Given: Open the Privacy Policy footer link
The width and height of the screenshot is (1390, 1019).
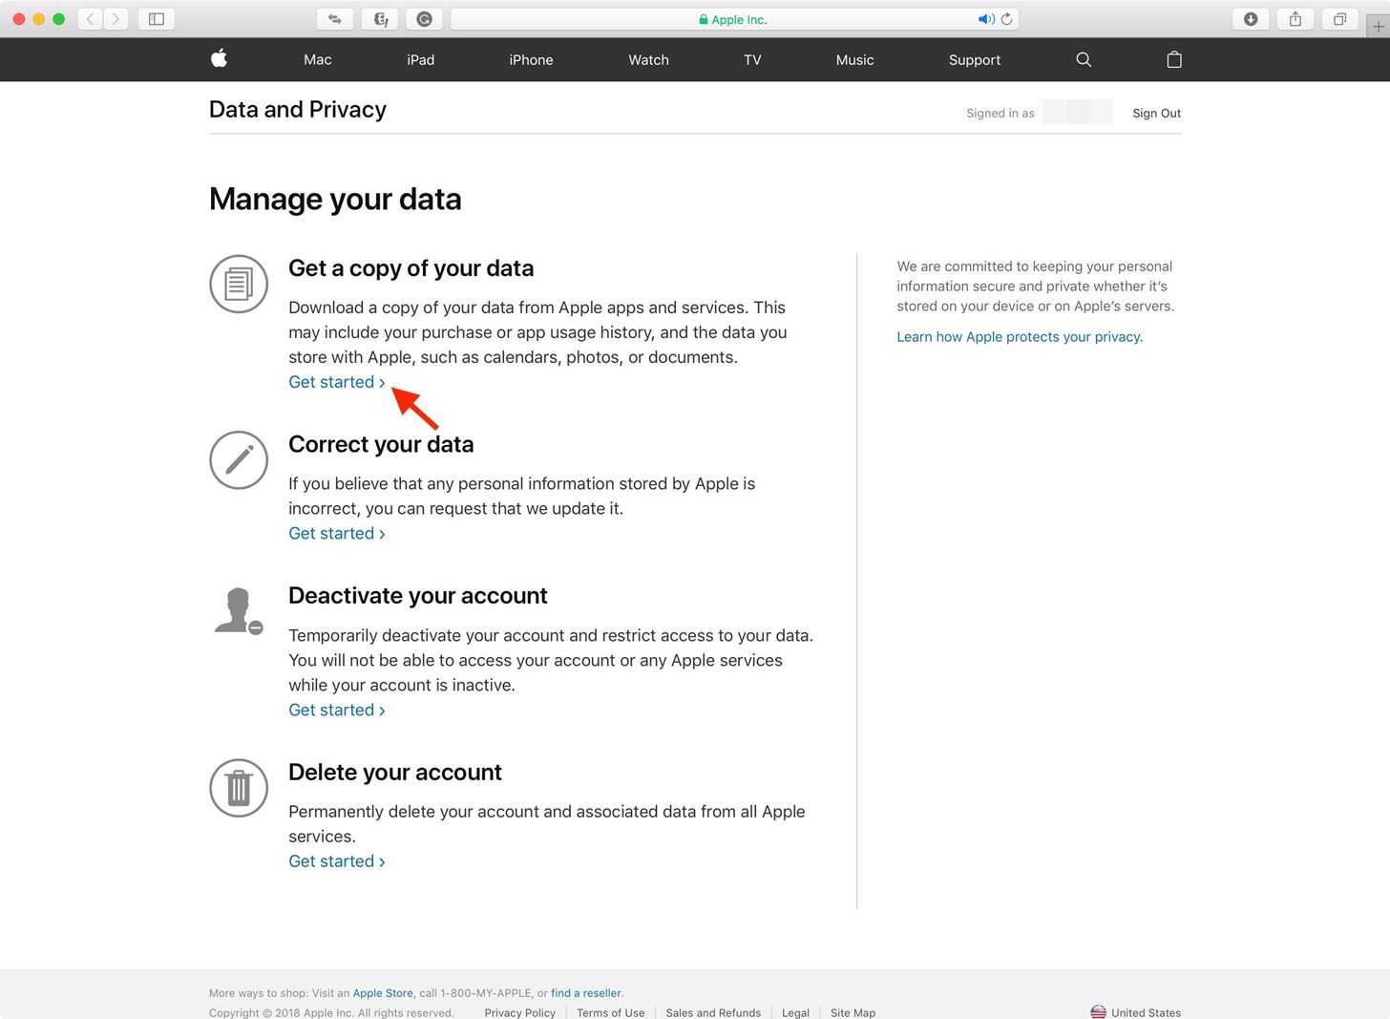Looking at the screenshot, I should 519,1012.
